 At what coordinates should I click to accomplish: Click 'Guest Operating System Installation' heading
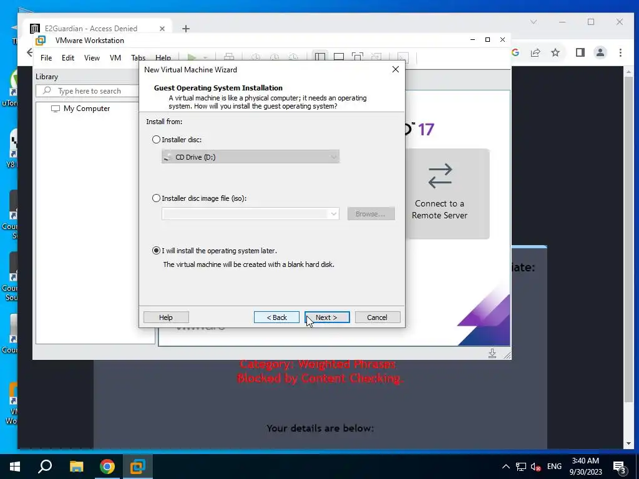click(218, 88)
